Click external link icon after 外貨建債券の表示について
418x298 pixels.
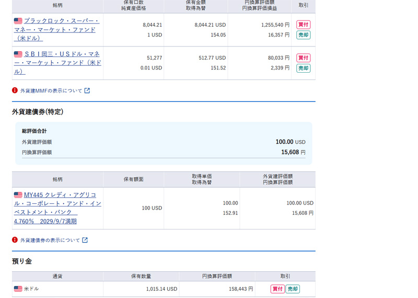click(x=85, y=240)
